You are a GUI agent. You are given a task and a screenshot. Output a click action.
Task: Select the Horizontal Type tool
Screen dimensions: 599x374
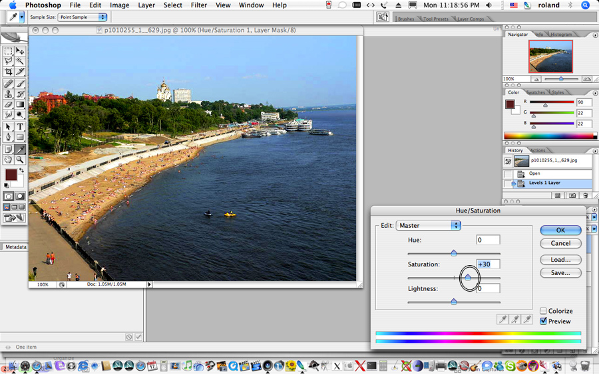[20, 127]
